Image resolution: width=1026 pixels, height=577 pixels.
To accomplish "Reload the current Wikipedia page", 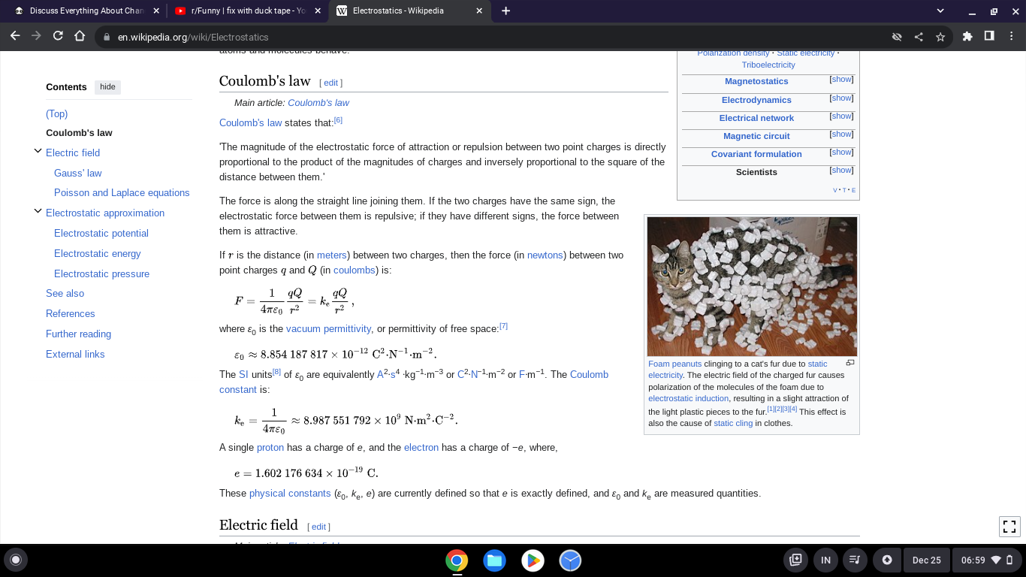I will point(58,36).
